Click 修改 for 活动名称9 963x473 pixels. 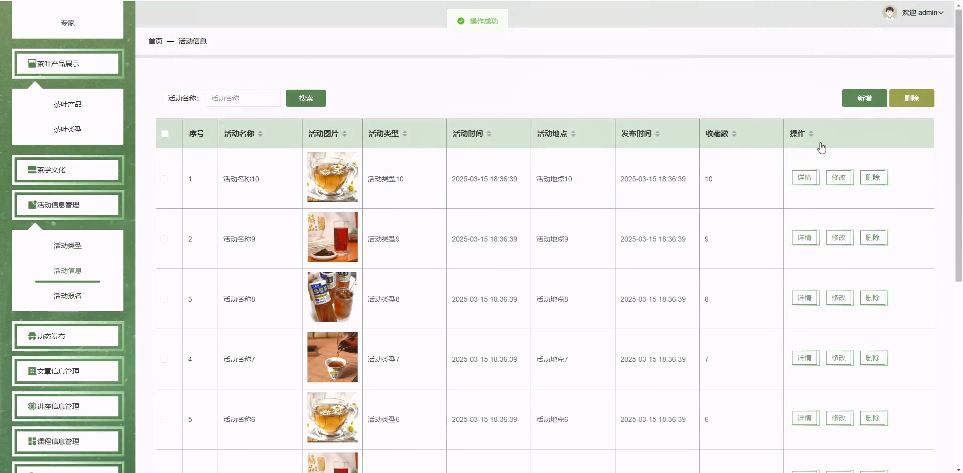pyautogui.click(x=839, y=238)
